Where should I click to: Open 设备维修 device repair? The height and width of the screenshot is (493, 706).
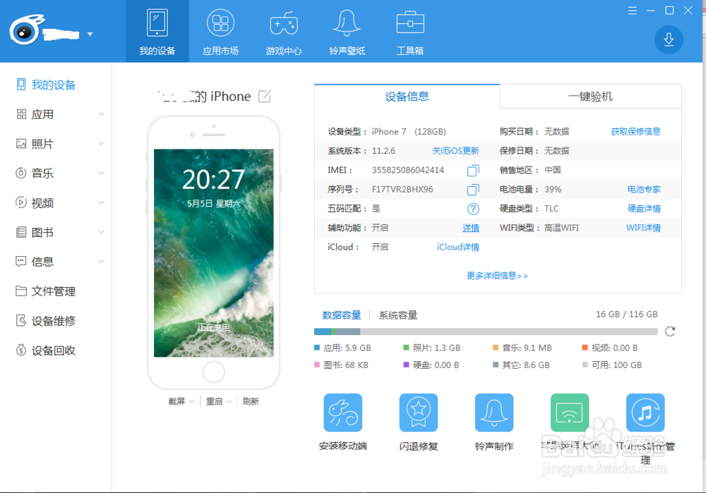pyautogui.click(x=46, y=321)
